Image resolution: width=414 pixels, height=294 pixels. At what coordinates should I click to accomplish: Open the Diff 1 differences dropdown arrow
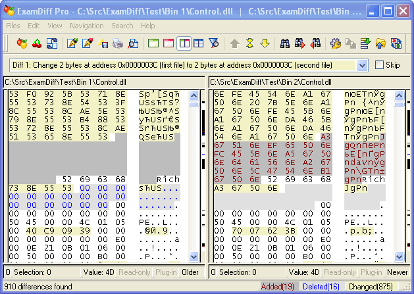pos(362,65)
